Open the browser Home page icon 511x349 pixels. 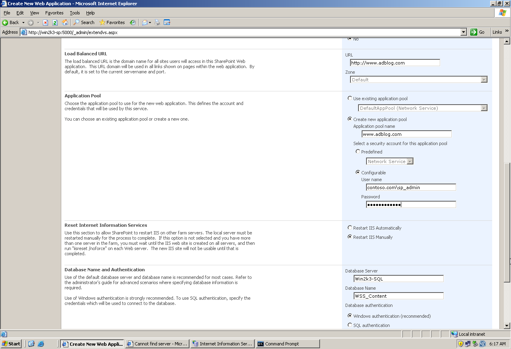[64, 22]
